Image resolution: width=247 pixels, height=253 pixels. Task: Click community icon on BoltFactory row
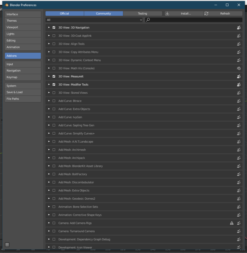coord(239,174)
